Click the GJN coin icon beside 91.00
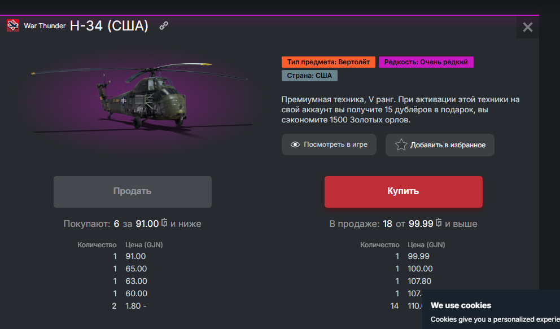Image resolution: width=560 pixels, height=329 pixels. (164, 223)
